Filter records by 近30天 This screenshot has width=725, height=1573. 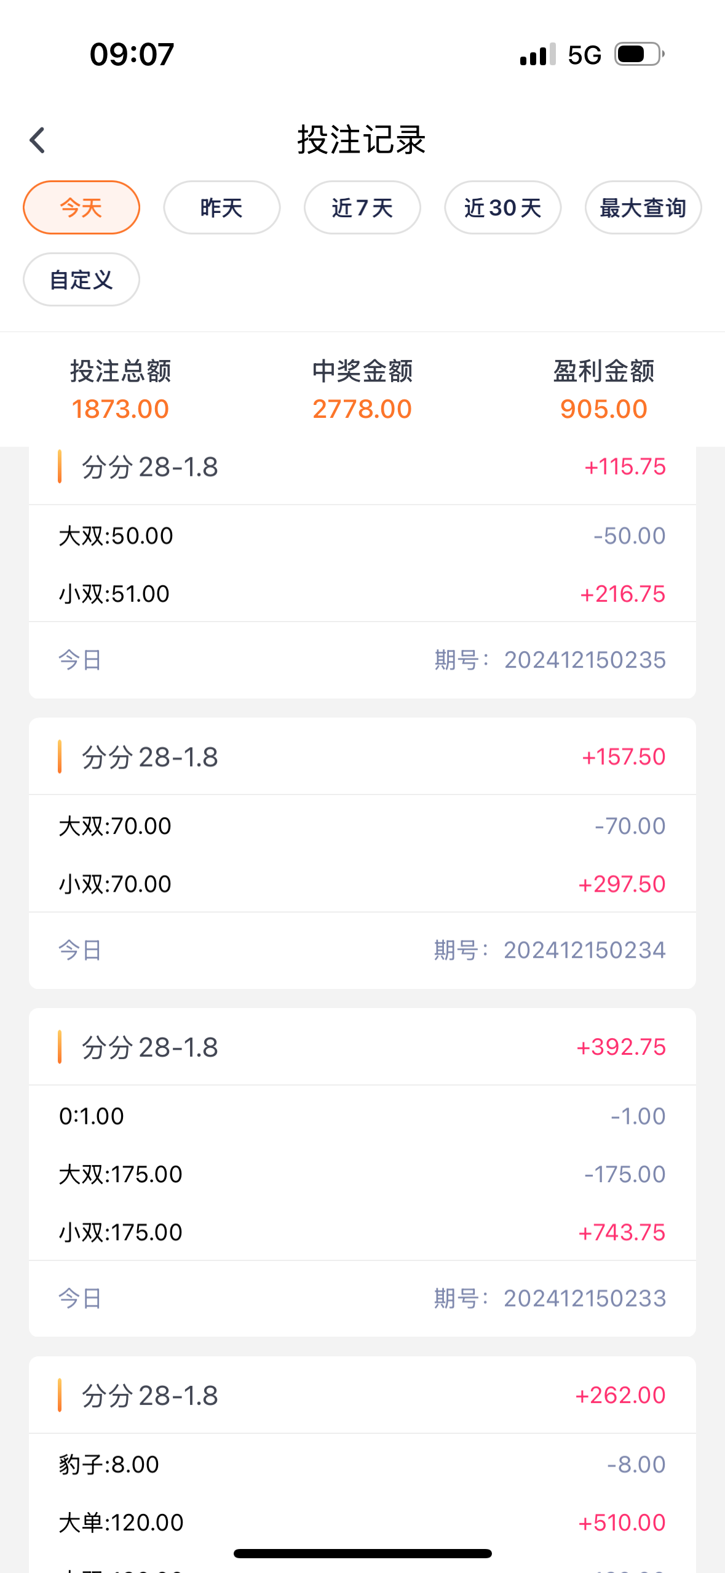click(502, 207)
